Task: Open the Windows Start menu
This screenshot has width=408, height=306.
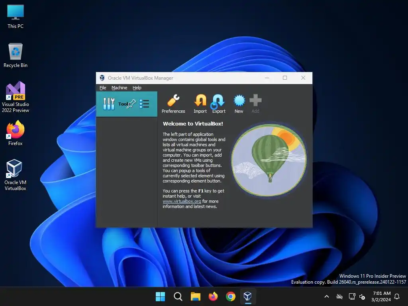Action: point(160,296)
